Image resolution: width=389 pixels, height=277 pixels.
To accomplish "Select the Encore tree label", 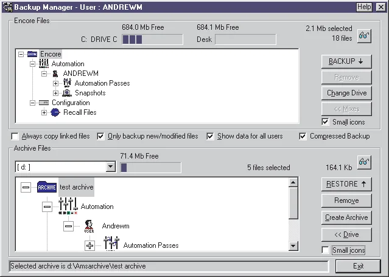I will pyautogui.click(x=51, y=54).
